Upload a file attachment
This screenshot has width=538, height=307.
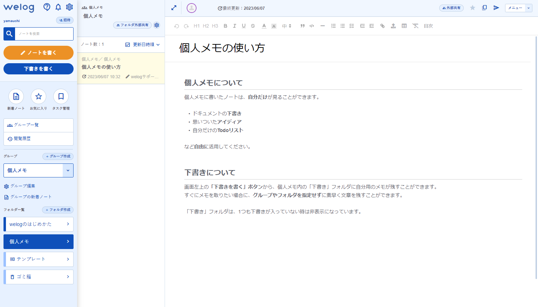coord(393,26)
